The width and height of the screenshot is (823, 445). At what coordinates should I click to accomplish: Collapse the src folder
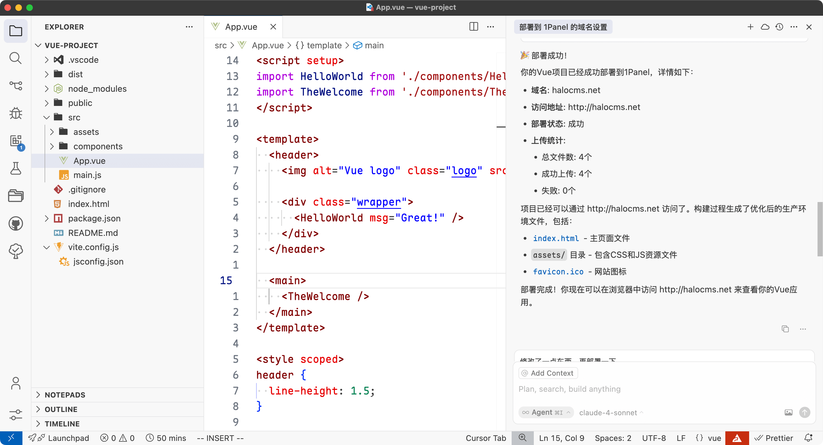click(x=74, y=117)
